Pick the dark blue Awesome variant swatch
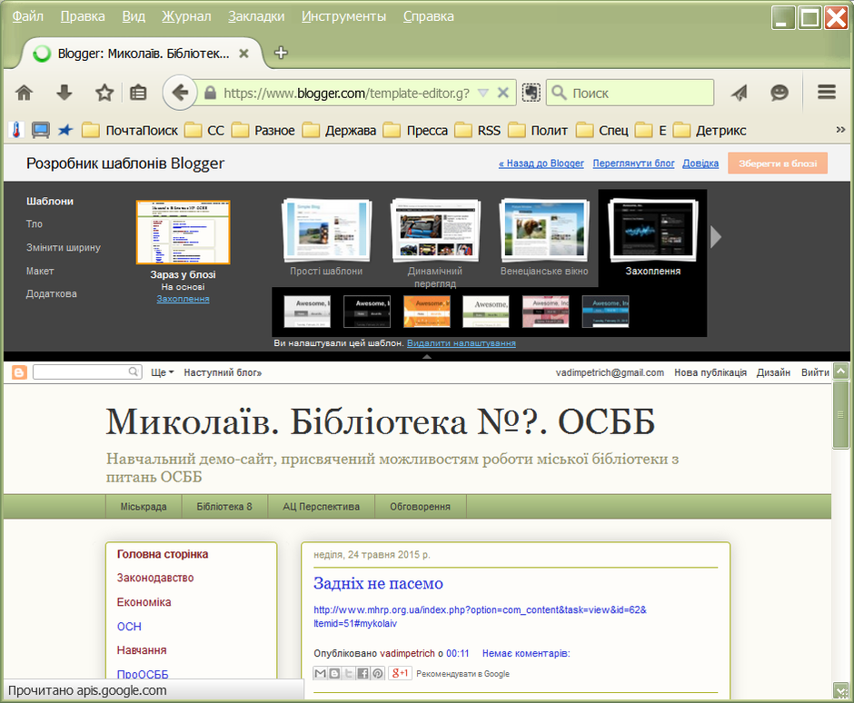This screenshot has height=703, width=854. pyautogui.click(x=606, y=312)
